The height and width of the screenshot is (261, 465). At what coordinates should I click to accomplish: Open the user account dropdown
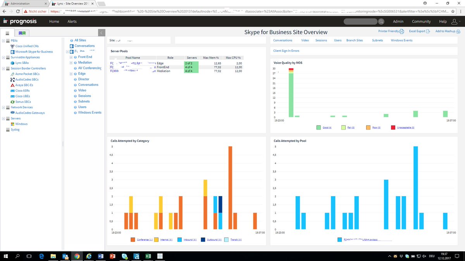click(456, 22)
